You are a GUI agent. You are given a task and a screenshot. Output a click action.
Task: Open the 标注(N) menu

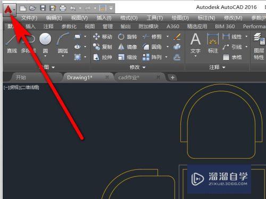(206, 18)
